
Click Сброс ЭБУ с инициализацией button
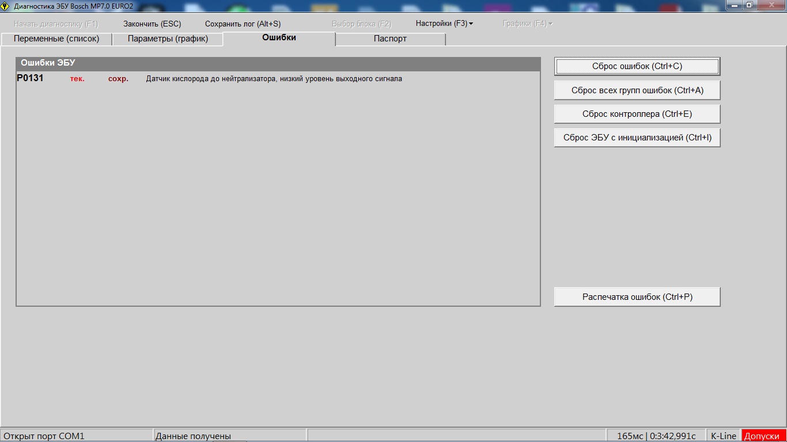(637, 138)
